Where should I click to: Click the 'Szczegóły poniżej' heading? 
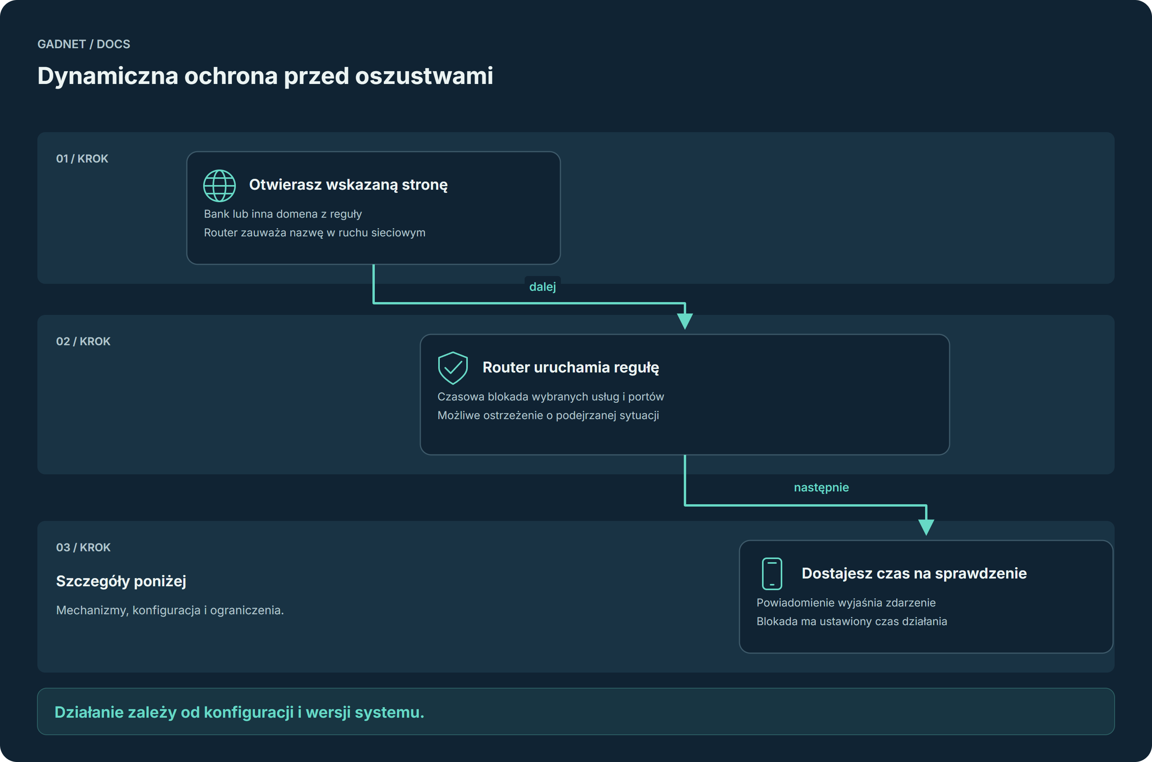pyautogui.click(x=121, y=581)
